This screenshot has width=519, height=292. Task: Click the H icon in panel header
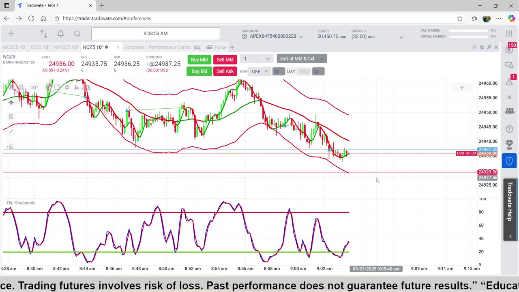point(474,47)
